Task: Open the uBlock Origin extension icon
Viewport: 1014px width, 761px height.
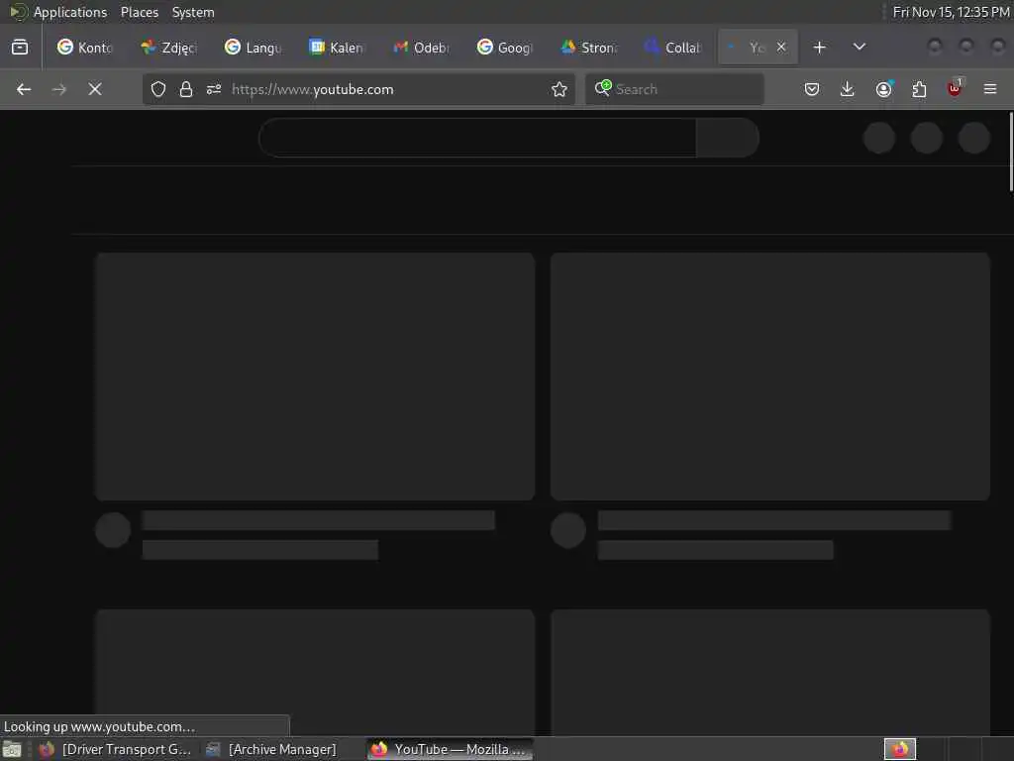Action: (955, 88)
